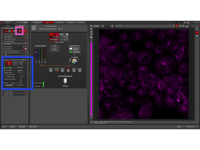Select the four-color cube turret position
The image size is (200, 150).
point(57,70)
